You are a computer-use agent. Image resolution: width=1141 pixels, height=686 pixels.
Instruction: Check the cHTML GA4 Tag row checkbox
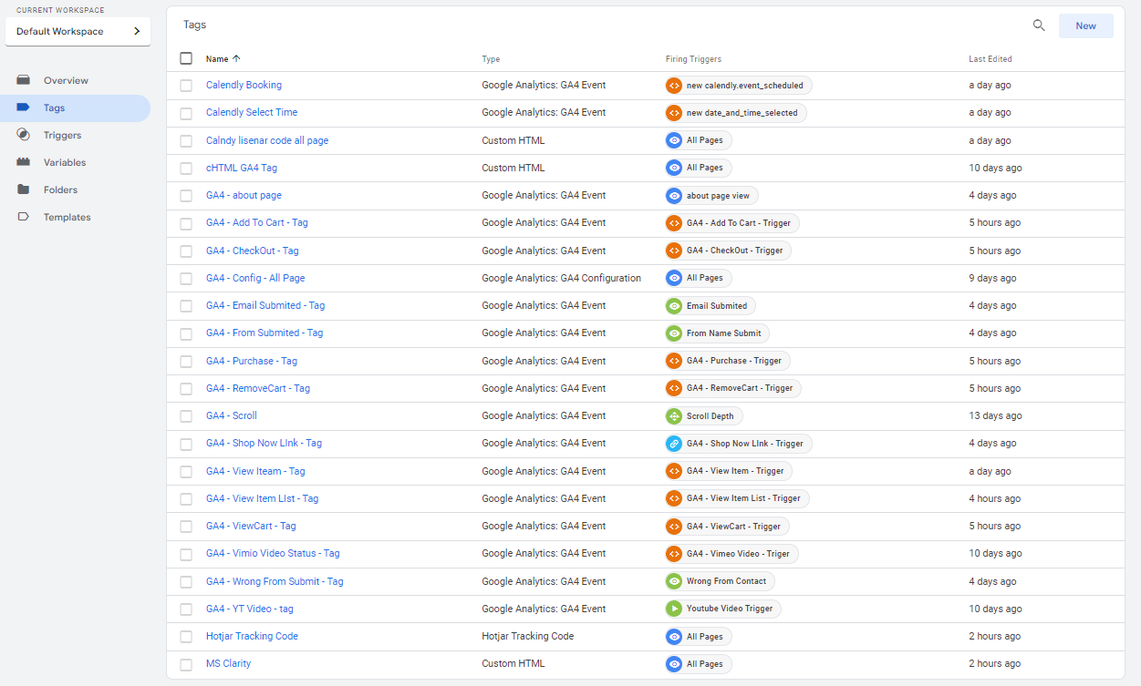tap(186, 169)
